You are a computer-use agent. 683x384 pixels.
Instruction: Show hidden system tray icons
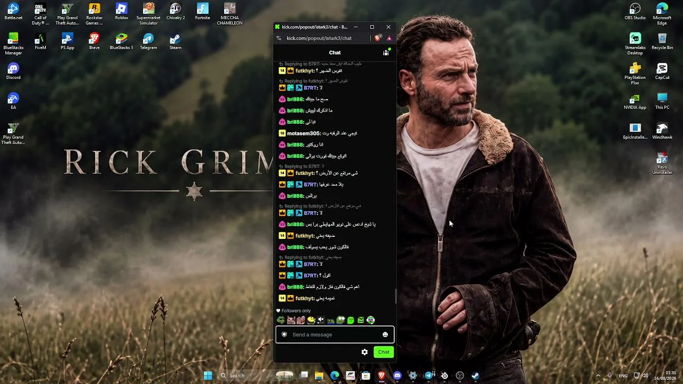point(598,375)
